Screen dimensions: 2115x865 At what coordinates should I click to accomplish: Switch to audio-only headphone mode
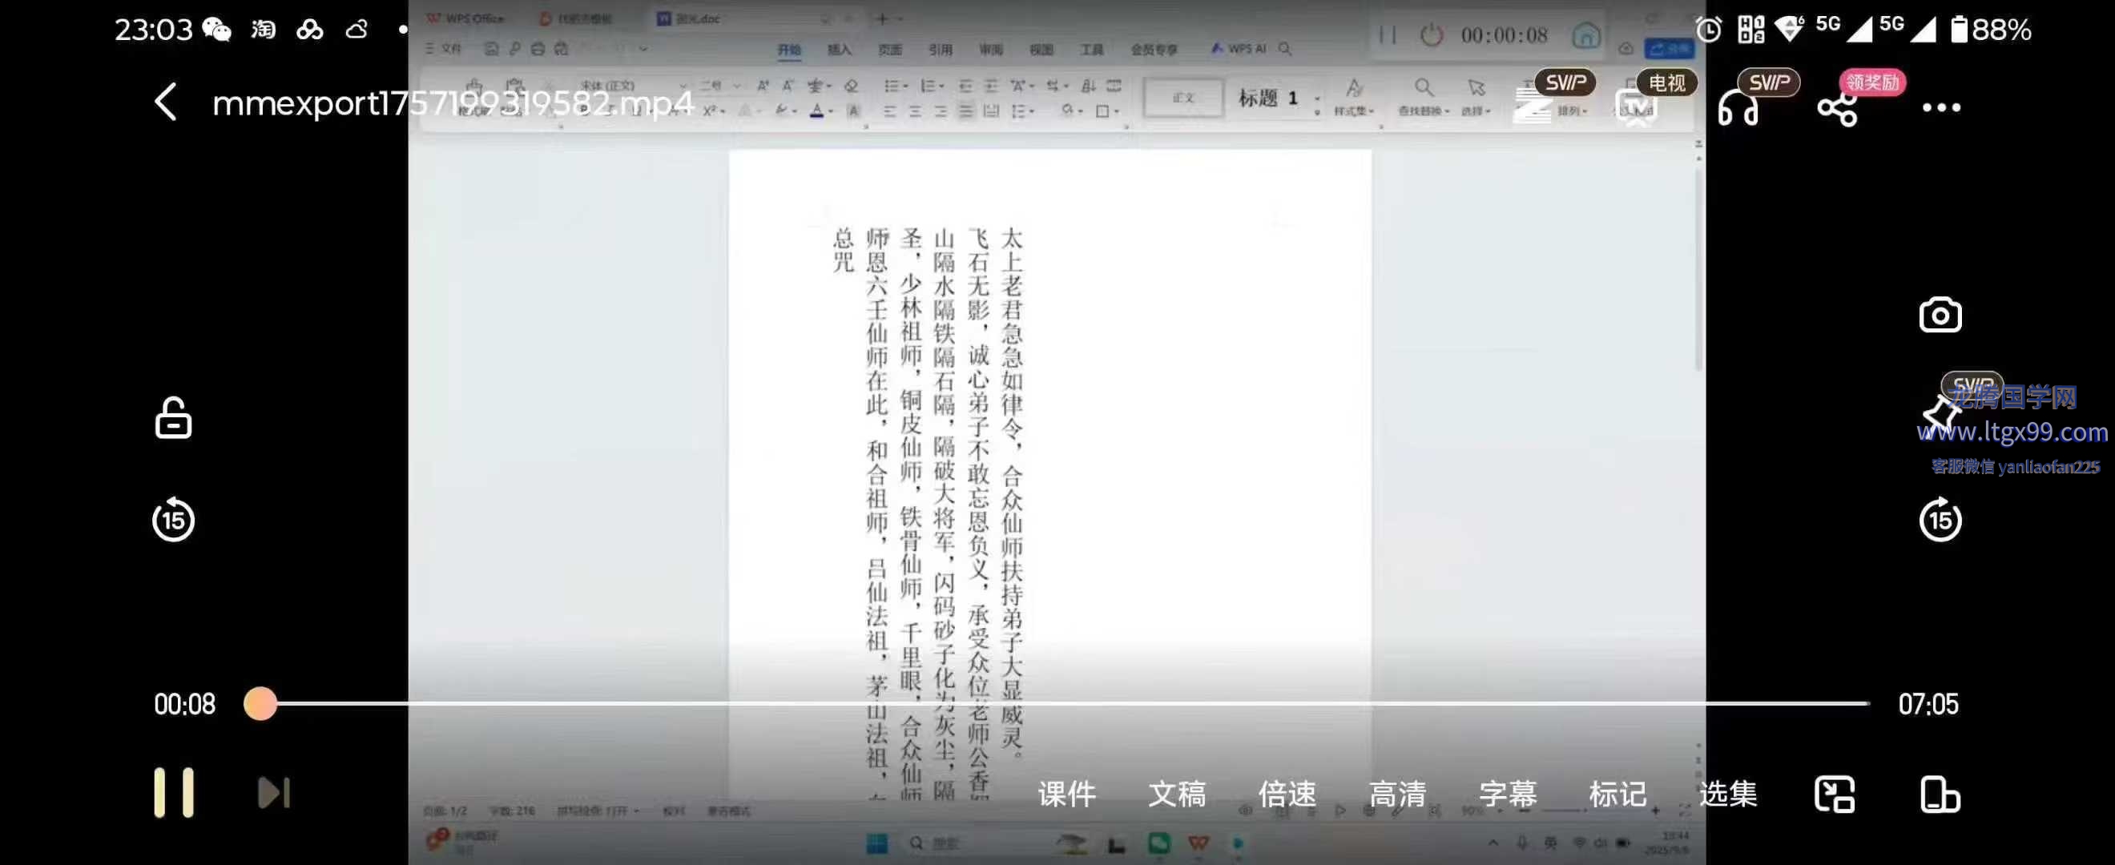point(1738,107)
